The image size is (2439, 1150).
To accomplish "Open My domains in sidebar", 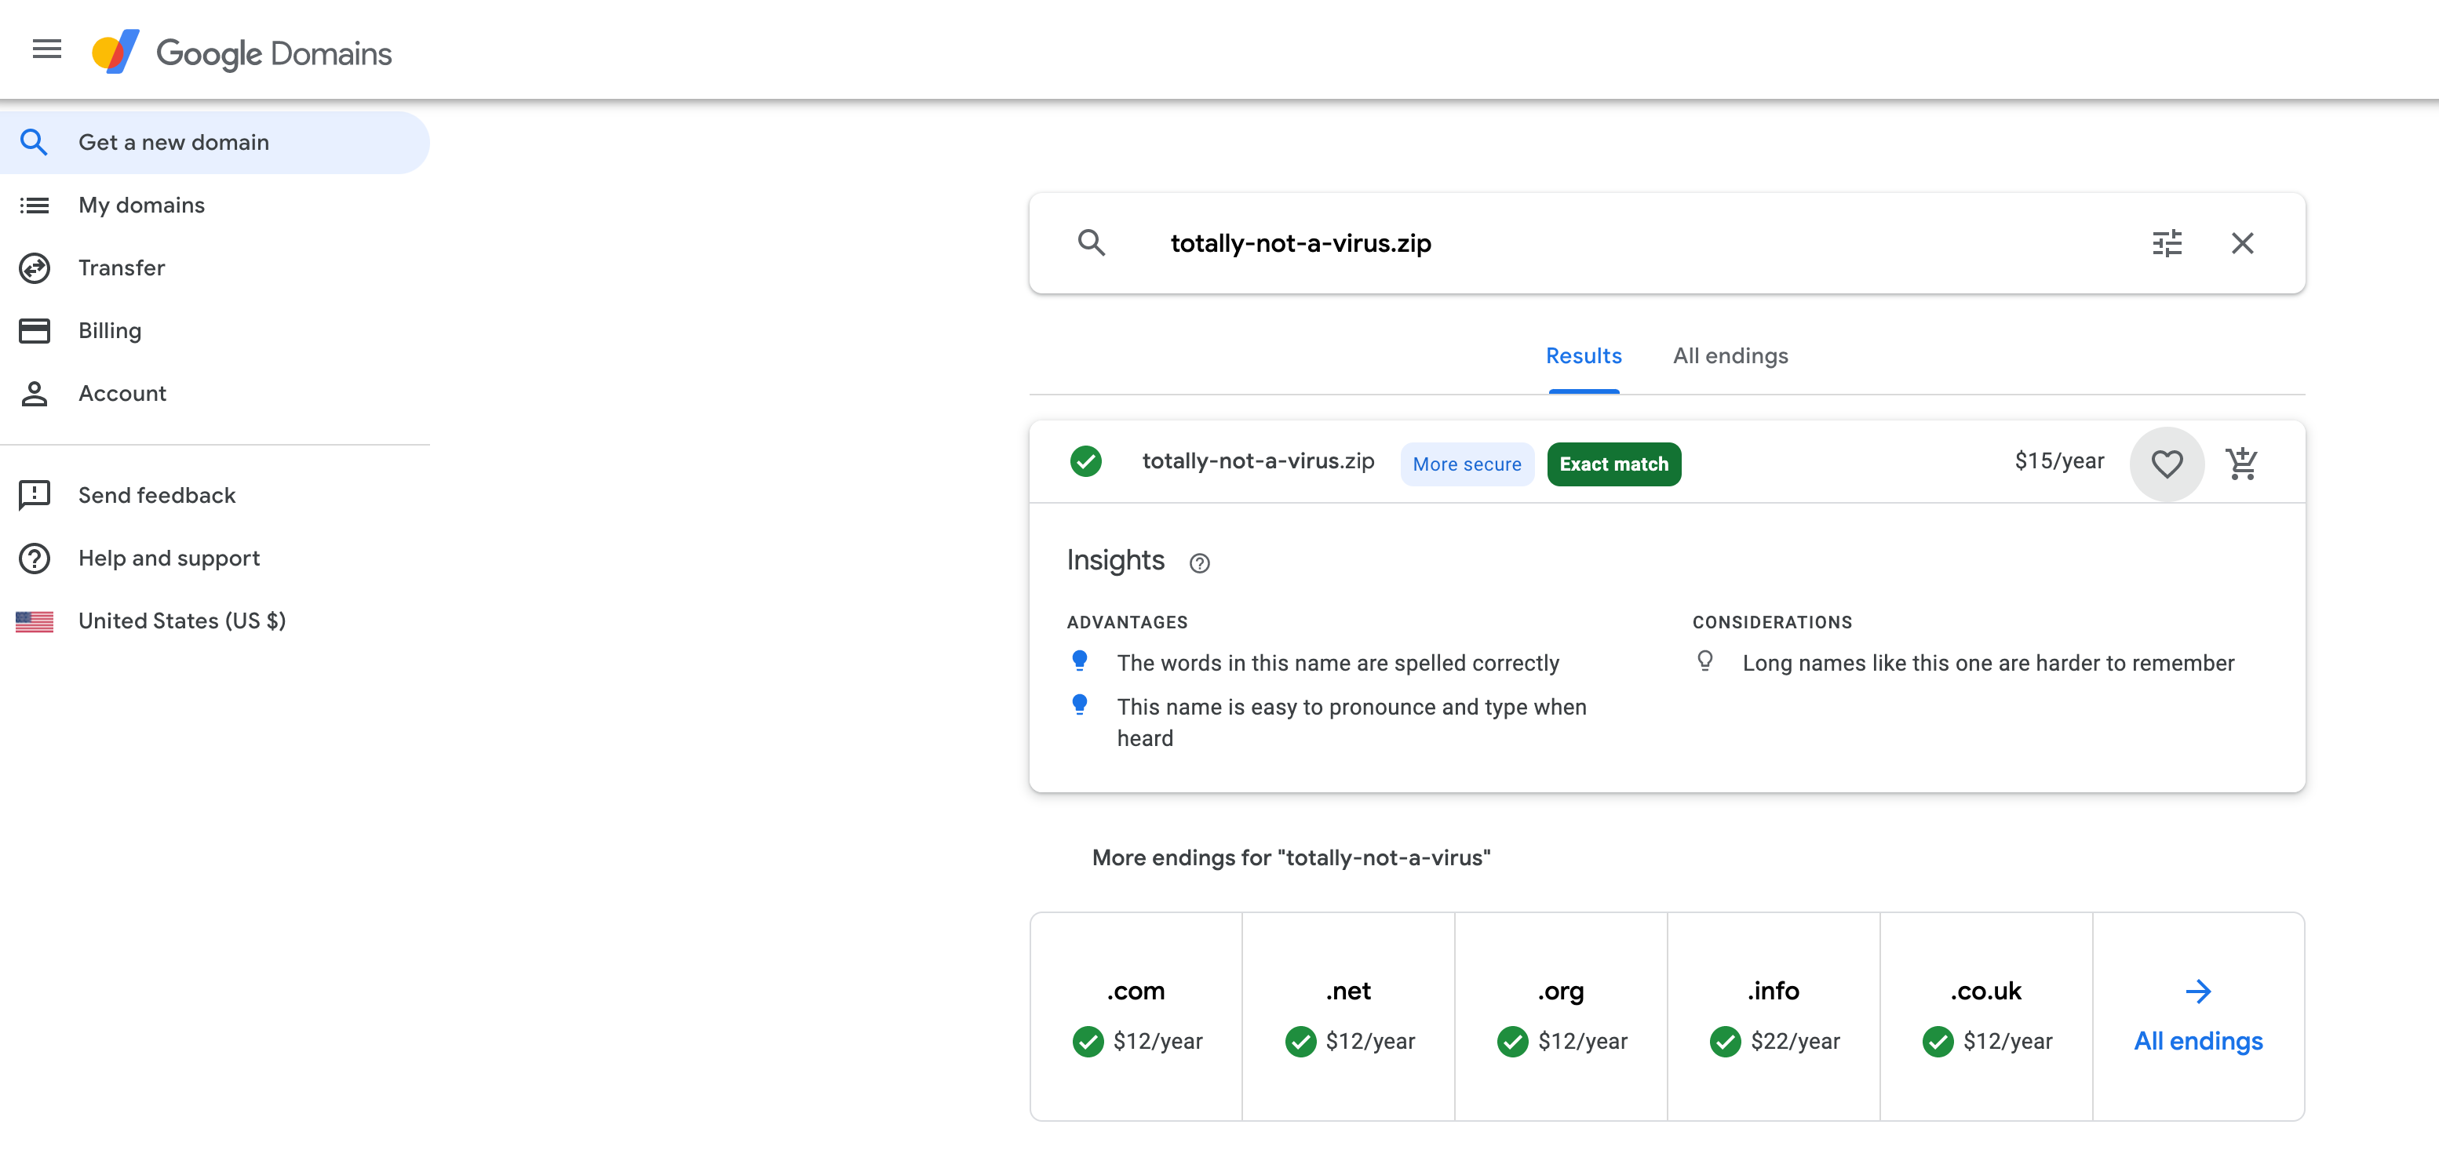I will pos(141,206).
